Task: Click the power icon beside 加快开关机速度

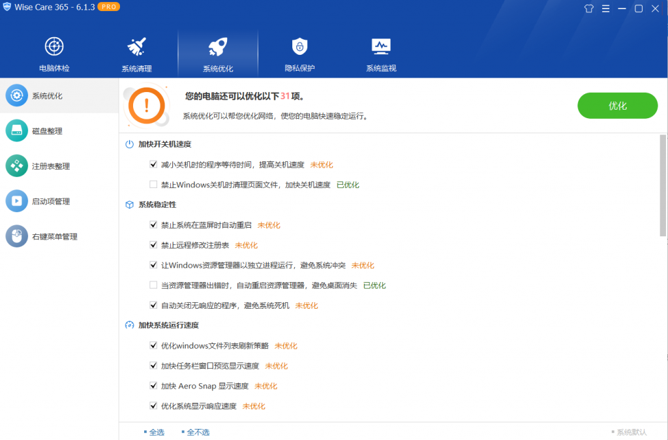Action: 130,144
